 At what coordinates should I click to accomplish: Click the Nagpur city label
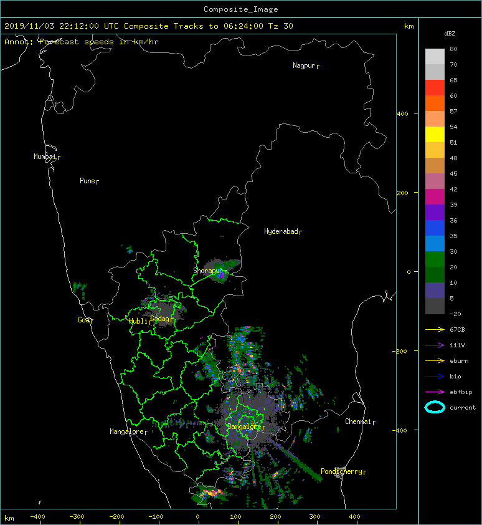pos(304,65)
